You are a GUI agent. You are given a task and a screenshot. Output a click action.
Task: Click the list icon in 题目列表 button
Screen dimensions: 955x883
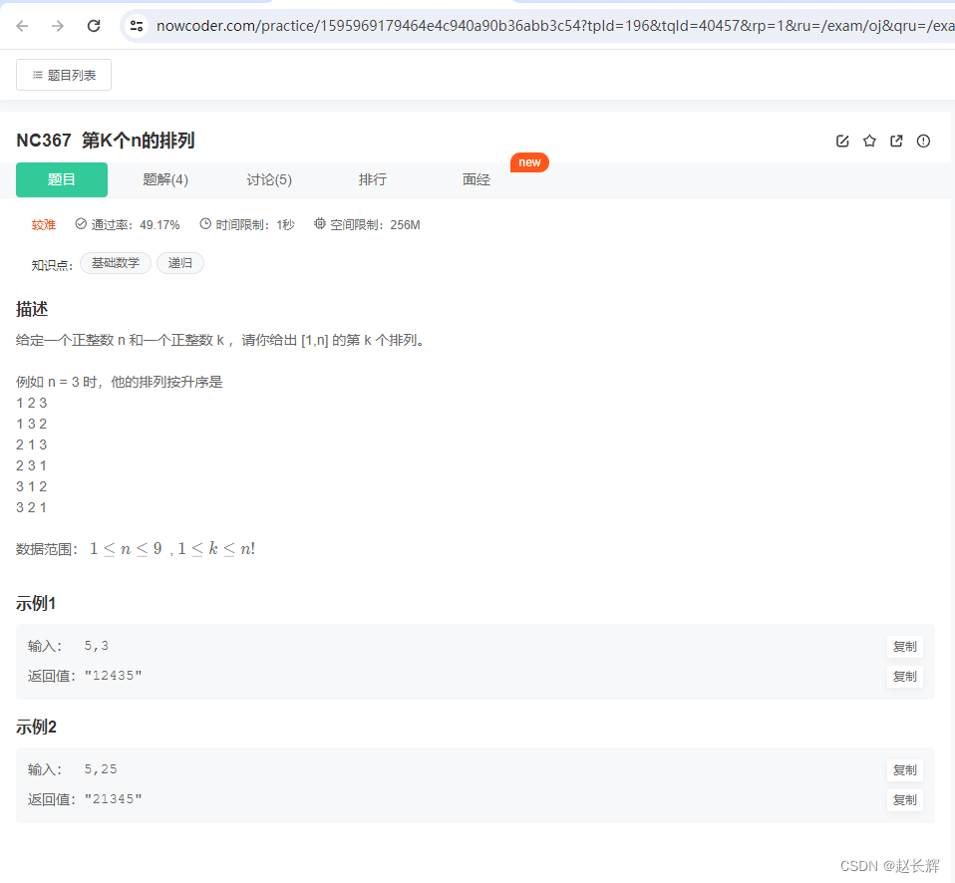click(38, 75)
